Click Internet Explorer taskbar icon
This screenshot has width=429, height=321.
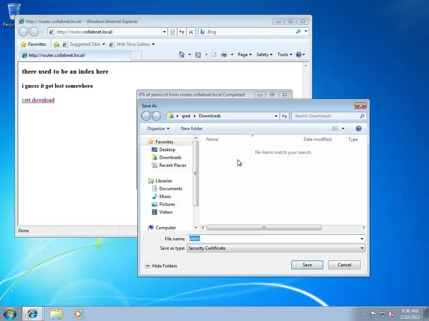click(32, 314)
